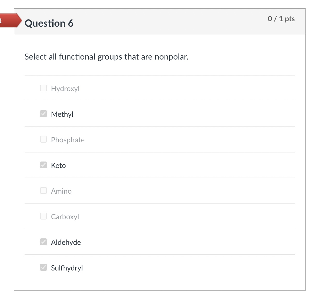The width and height of the screenshot is (325, 293).
Task: Select the Keto answer label
Action: click(x=58, y=165)
